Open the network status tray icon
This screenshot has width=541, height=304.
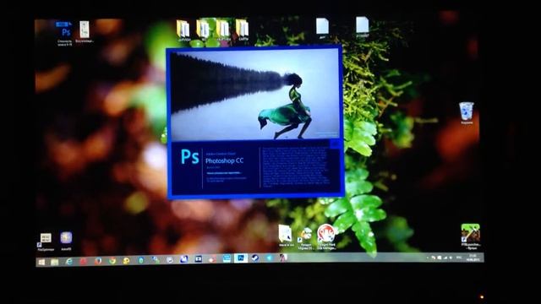click(445, 258)
